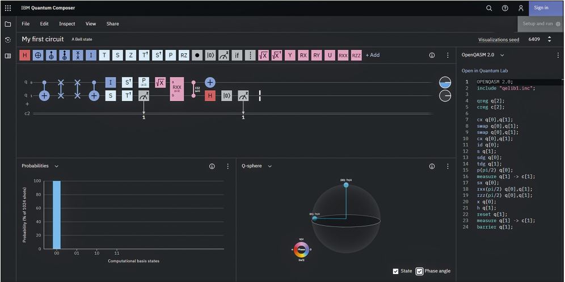Open the Inspect menu

(x=67, y=24)
